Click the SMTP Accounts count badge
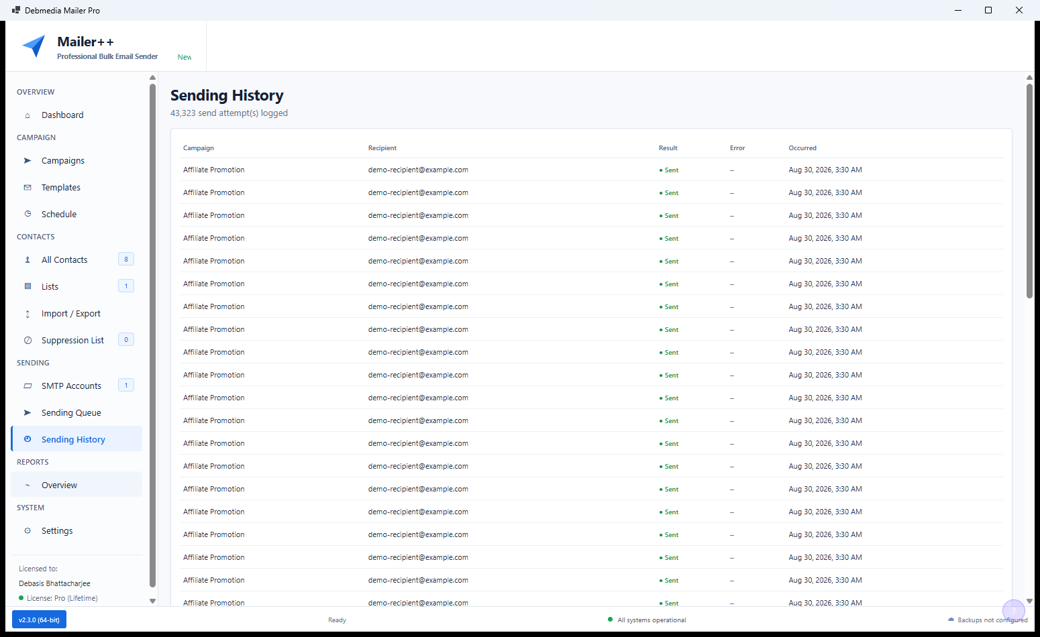Screen dimensions: 1040x637 pyautogui.click(x=126, y=386)
